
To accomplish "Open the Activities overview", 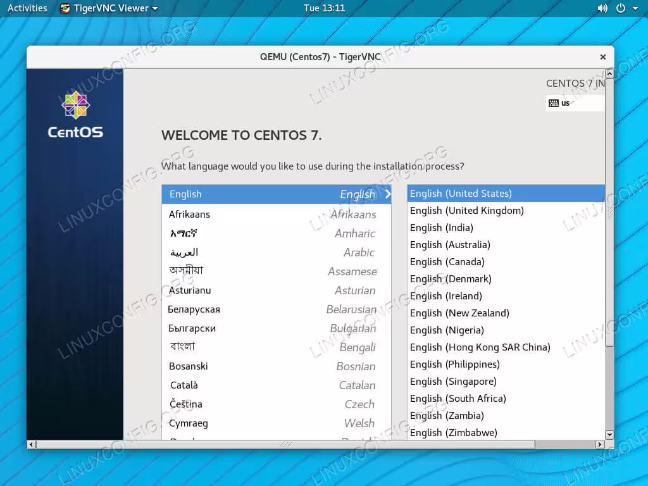I will 27,8.
